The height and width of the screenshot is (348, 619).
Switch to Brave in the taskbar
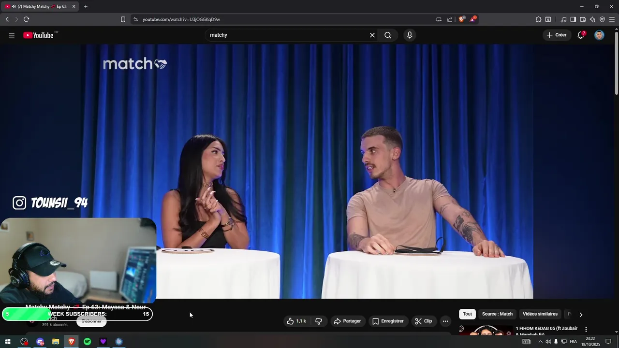(x=72, y=342)
